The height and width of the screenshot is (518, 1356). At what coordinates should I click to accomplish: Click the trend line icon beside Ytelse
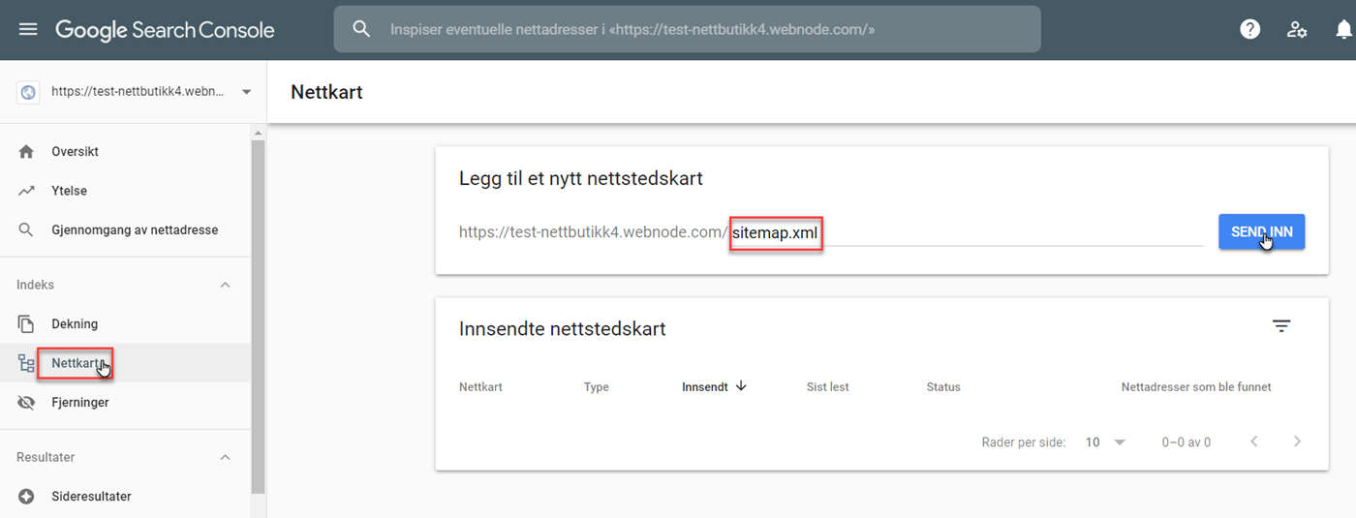[x=26, y=191]
